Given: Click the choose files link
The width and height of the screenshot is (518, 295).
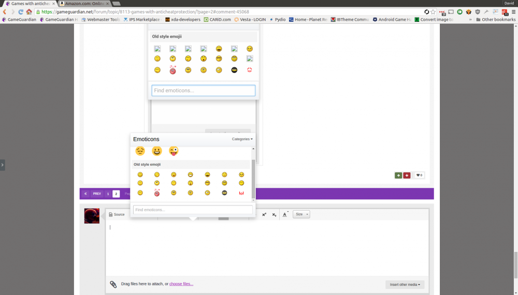Looking at the screenshot, I should pyautogui.click(x=181, y=284).
